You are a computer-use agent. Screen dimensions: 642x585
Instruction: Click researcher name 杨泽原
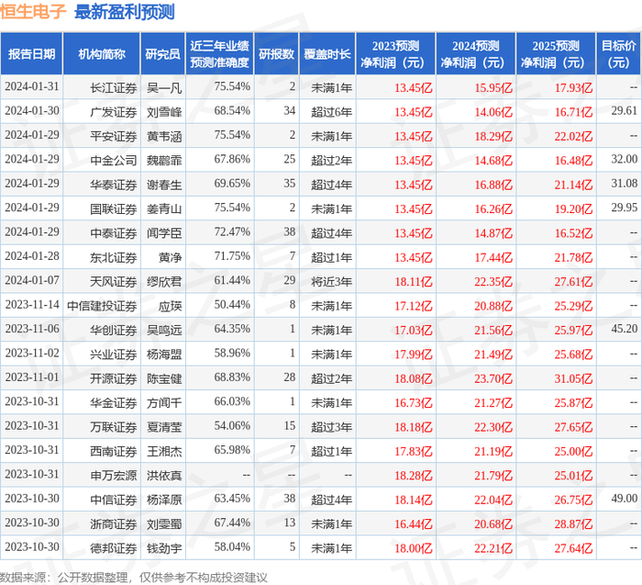tap(164, 500)
